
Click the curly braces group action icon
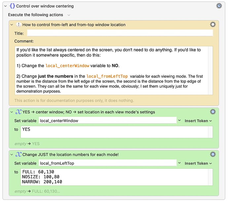click(12, 6)
